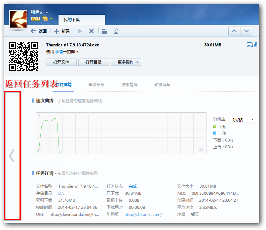Screen dimensions: 266x230
Task: Open the download folder icon in toolbar
Action: [x=104, y=31]
